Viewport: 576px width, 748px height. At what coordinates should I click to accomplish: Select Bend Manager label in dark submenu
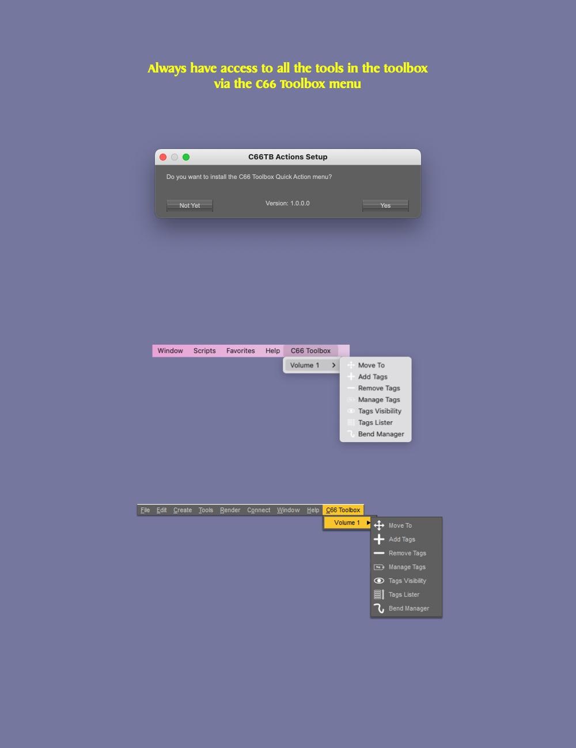coord(409,608)
